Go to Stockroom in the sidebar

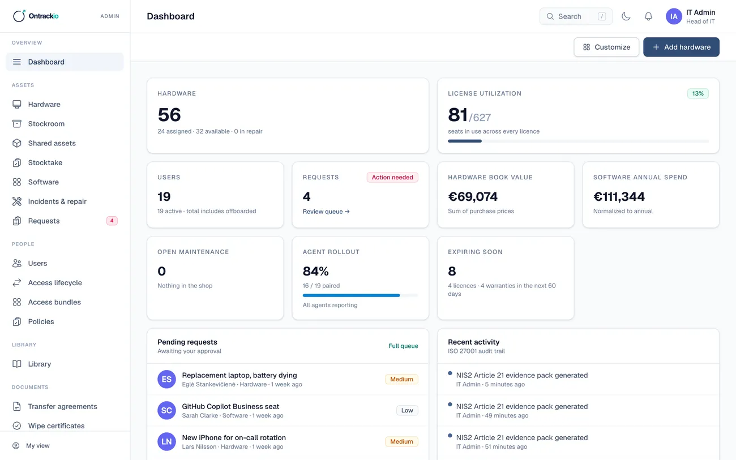tap(65, 124)
